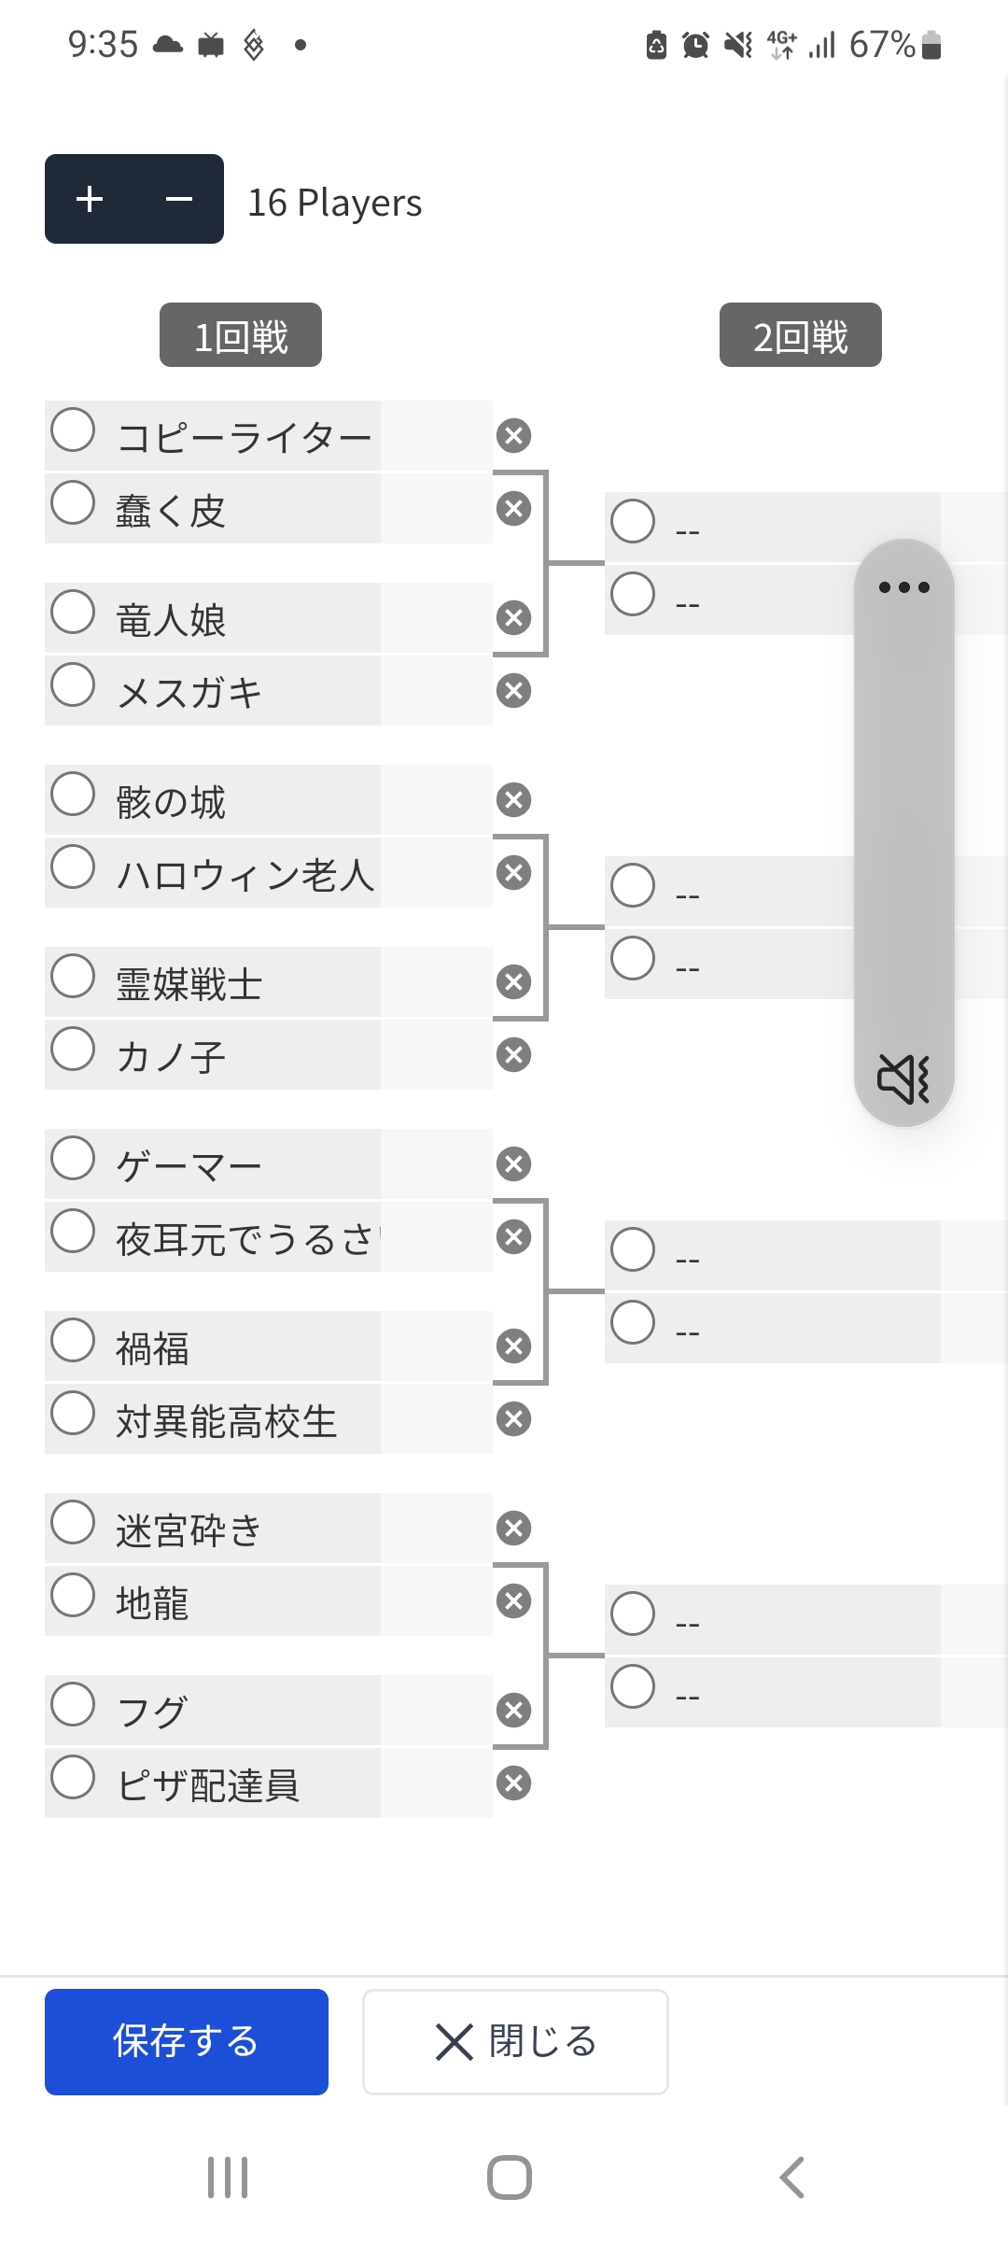This screenshot has width=1008, height=2241.
Task: Tap the Android home navigation button
Action: 510,2178
